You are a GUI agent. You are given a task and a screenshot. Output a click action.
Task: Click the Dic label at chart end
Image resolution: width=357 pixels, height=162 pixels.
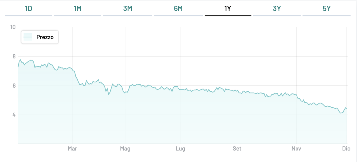click(346, 149)
